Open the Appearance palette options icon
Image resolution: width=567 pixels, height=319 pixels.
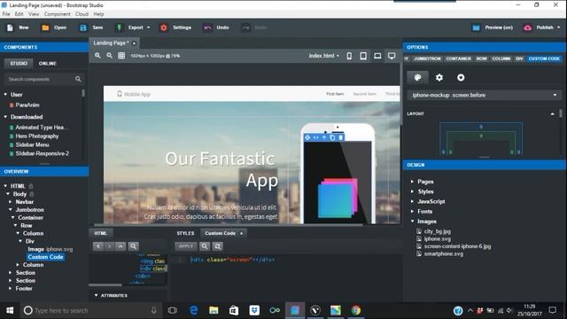point(417,77)
